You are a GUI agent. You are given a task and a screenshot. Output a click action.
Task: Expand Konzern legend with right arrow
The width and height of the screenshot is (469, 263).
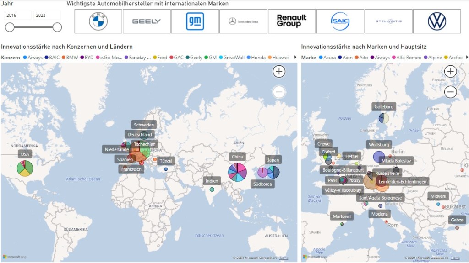[295, 58]
